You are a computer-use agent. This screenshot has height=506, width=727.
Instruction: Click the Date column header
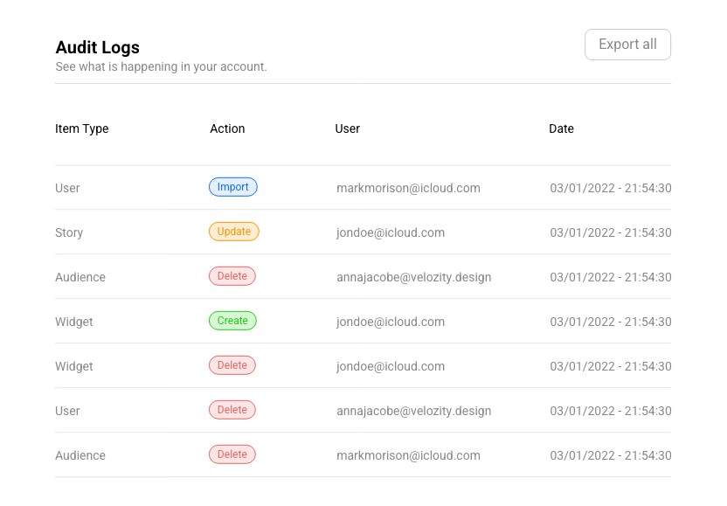561,128
